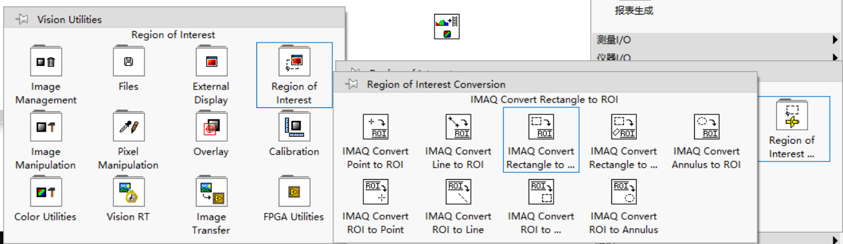Select IMAQ Convert Rectangle to ROI polygon variant
843x244 pixels.
[x=624, y=127]
